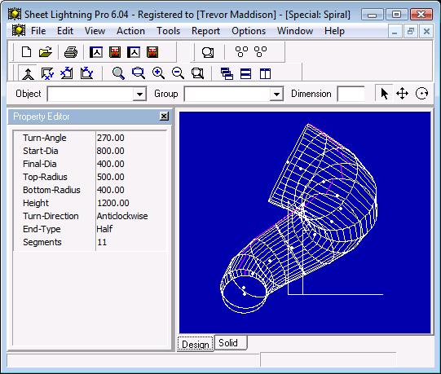Open a file with the folder icon
The width and height of the screenshot is (441, 374).
click(x=46, y=52)
